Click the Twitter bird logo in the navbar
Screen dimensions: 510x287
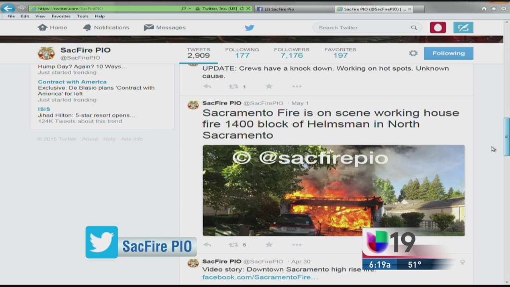tap(249, 28)
